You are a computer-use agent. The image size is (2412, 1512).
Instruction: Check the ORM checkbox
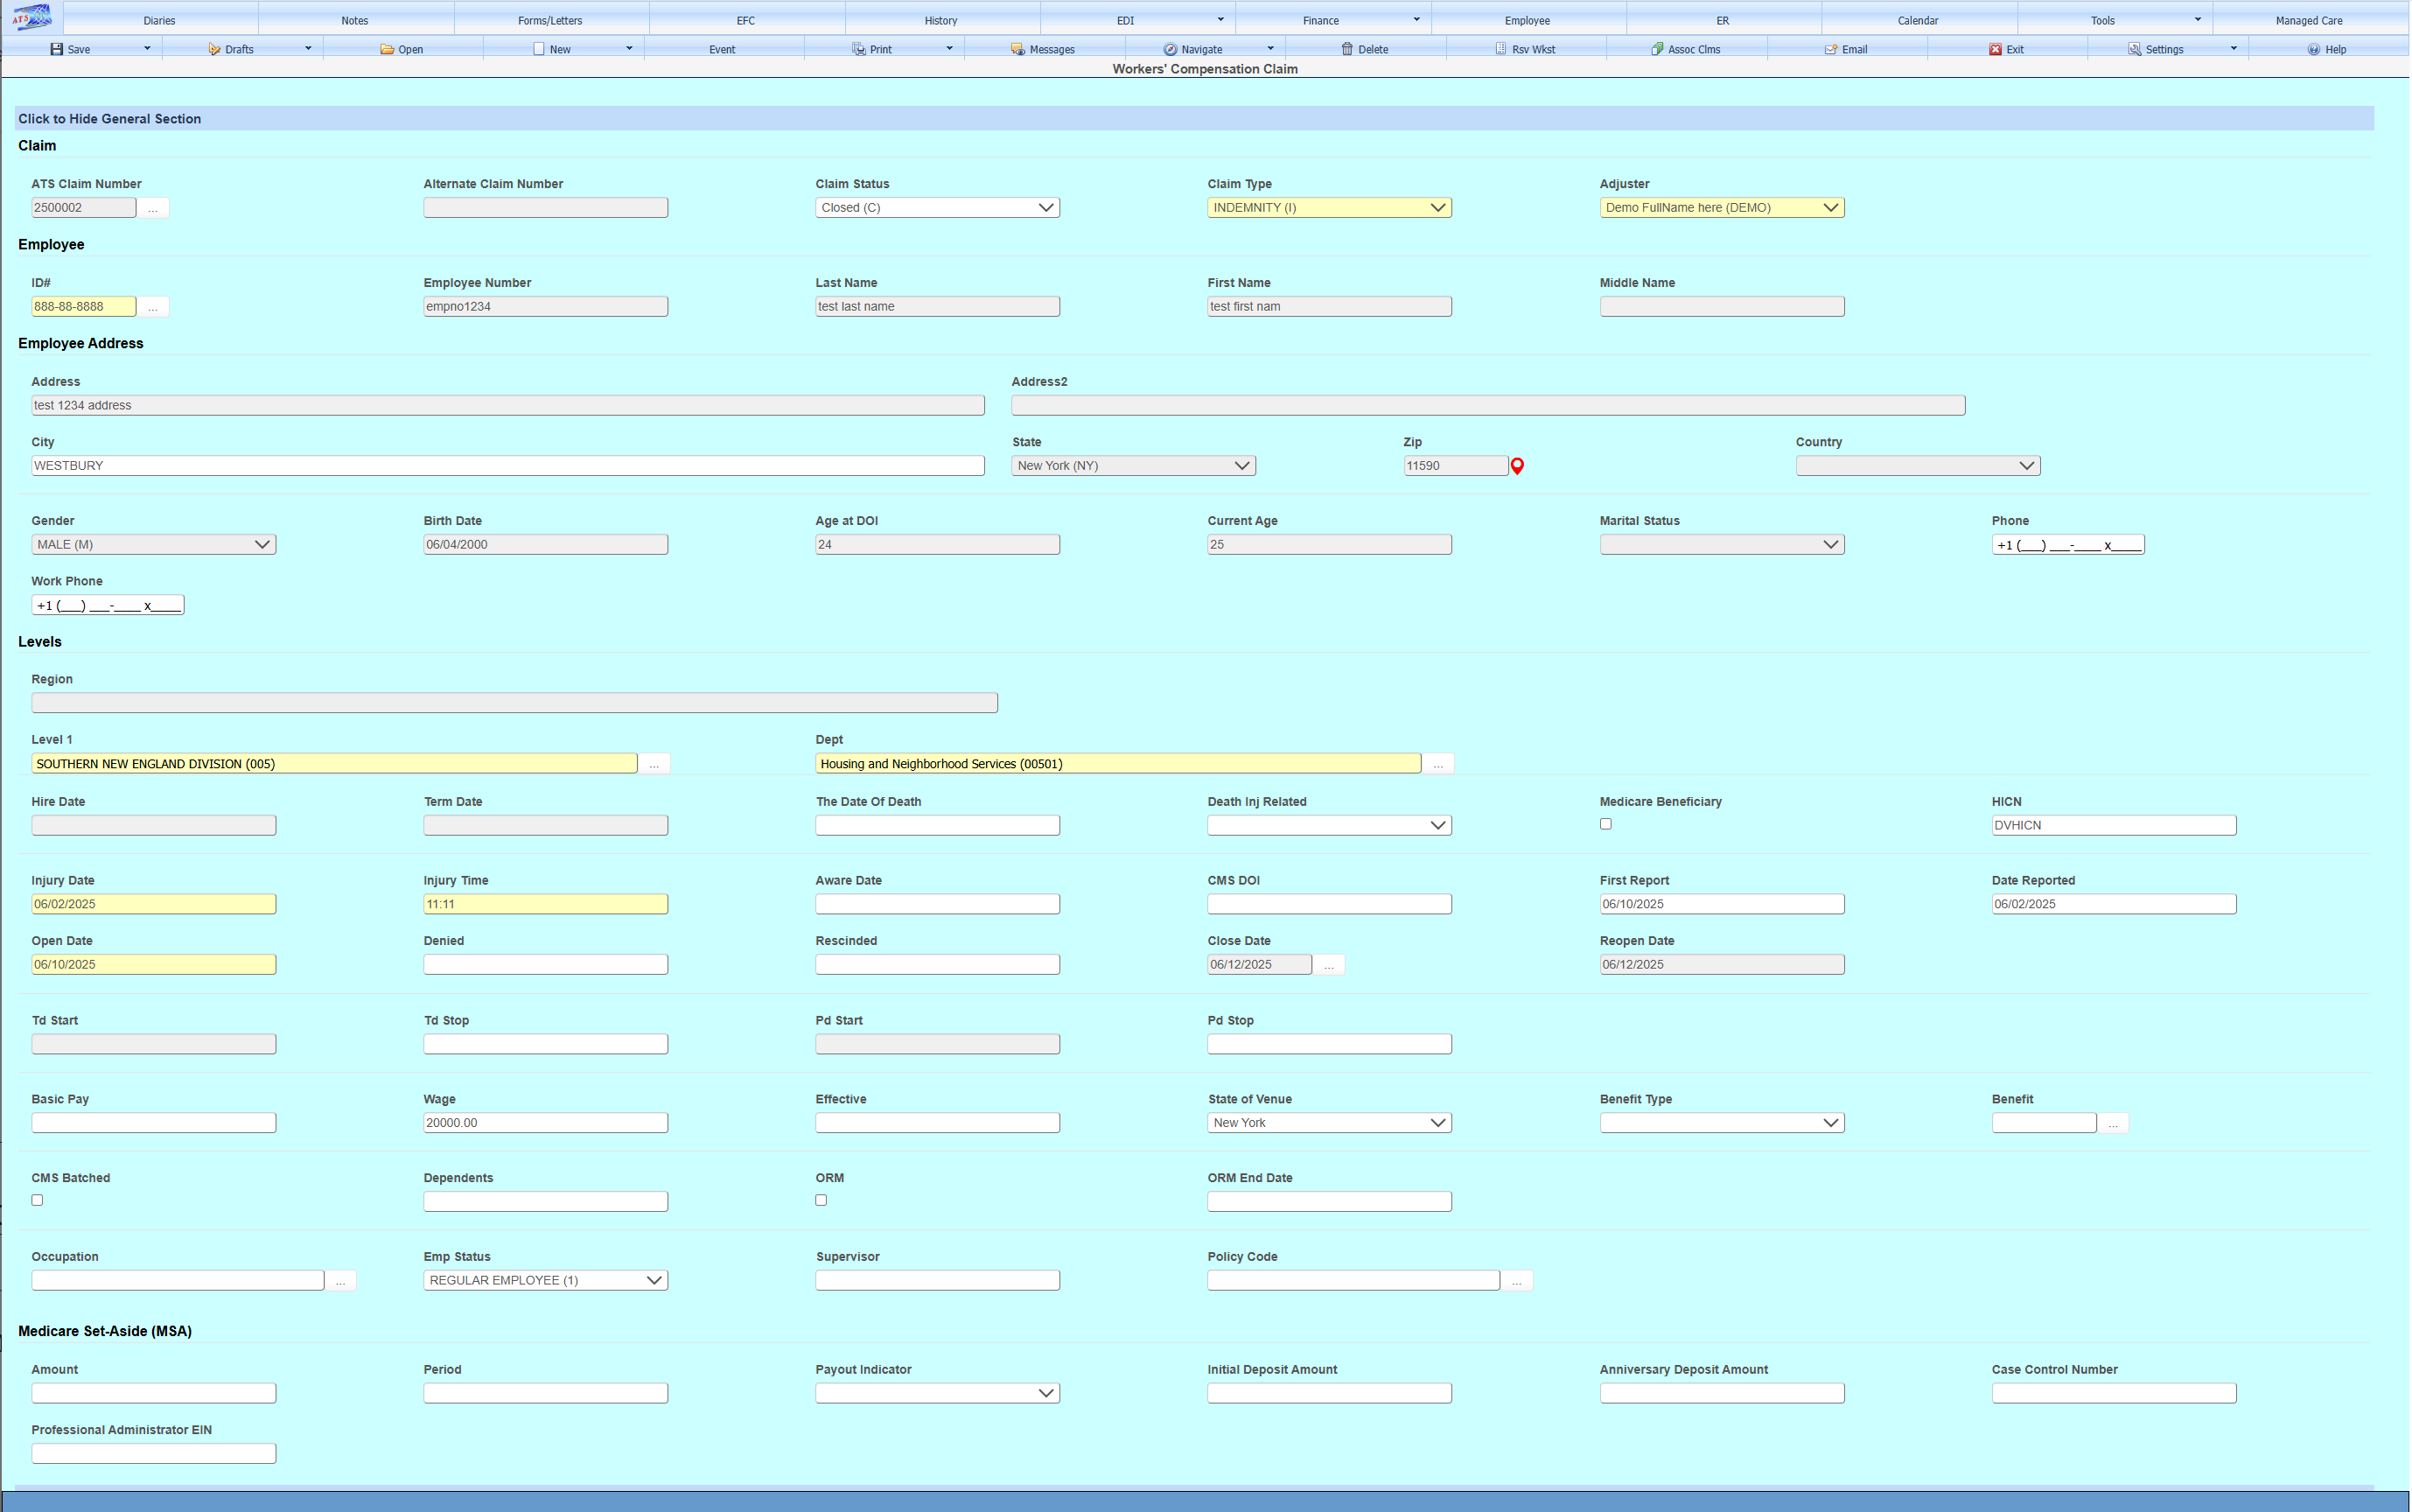821,1200
